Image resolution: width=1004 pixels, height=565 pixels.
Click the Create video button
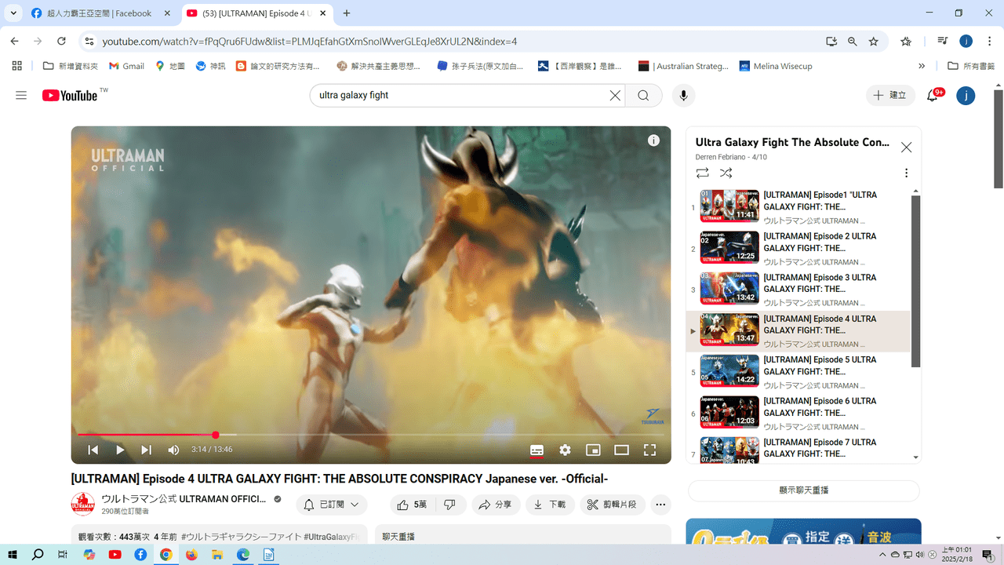[890, 95]
